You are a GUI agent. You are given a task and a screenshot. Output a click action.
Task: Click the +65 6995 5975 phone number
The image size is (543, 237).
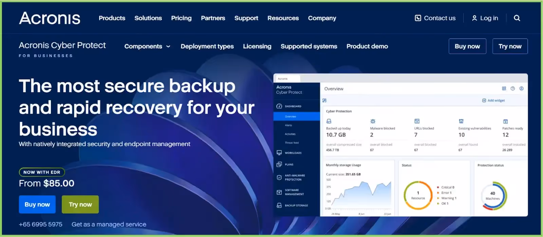[41, 224]
